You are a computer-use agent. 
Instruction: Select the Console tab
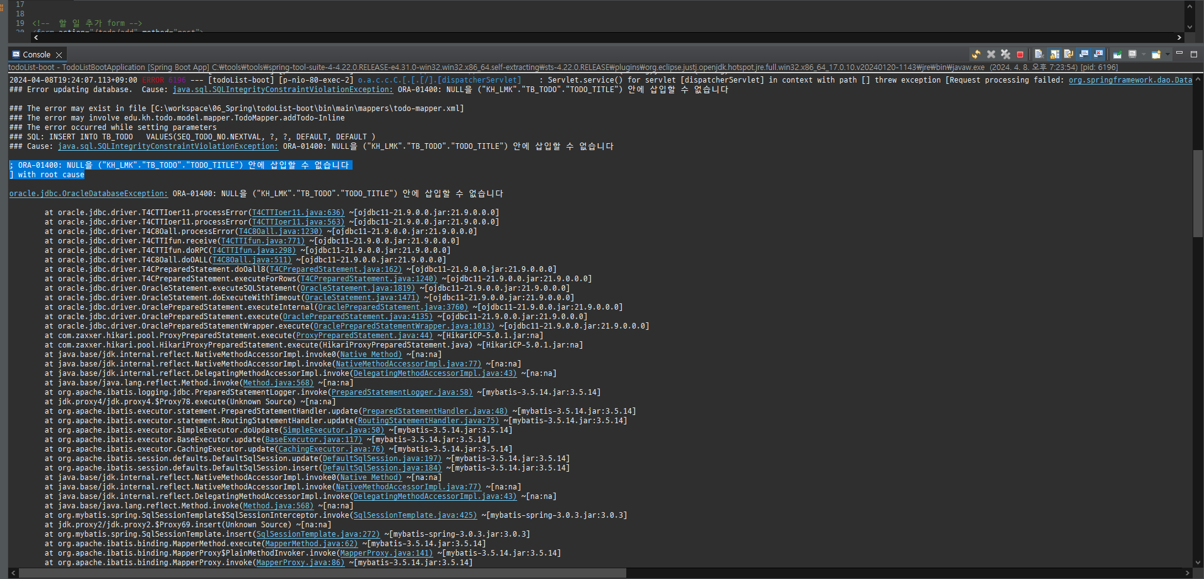(37, 55)
